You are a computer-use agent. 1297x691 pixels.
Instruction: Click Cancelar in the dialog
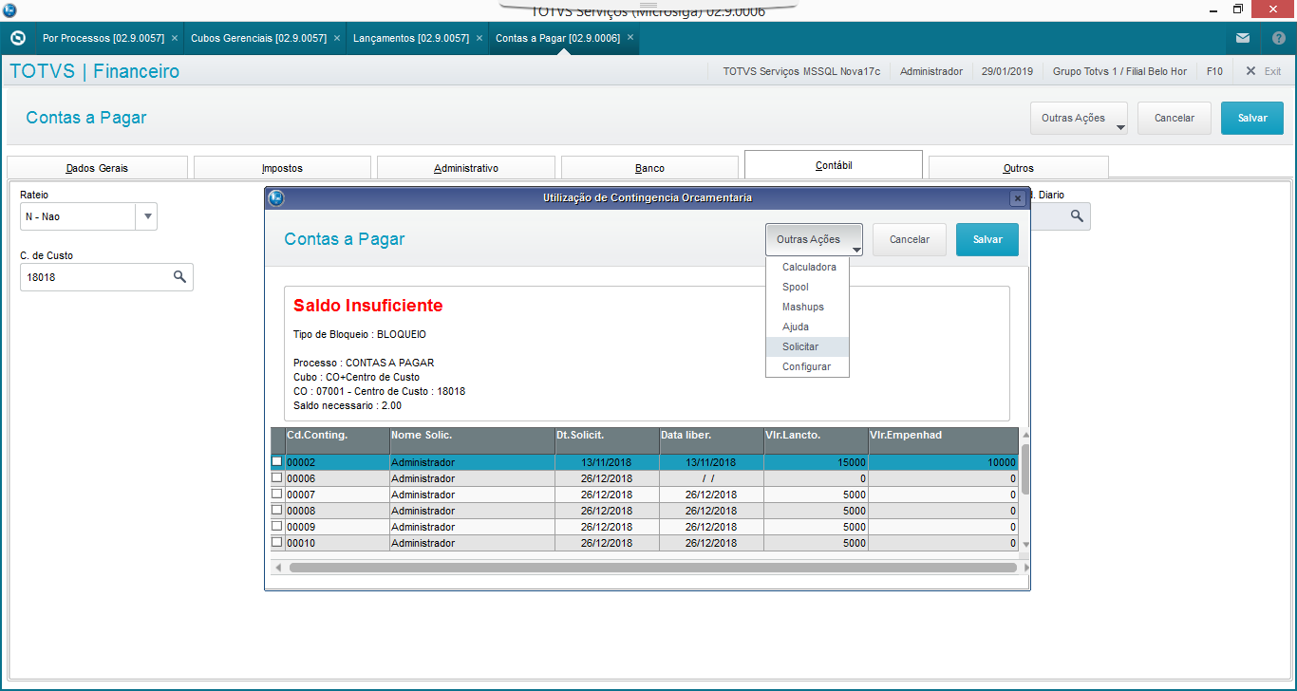(910, 239)
